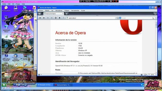Launch Windows Media Player from desktop
Viewport: 162px width, 91px height.
(x=25, y=48)
